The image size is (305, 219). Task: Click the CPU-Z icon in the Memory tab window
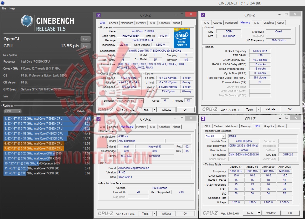tap(203, 15)
